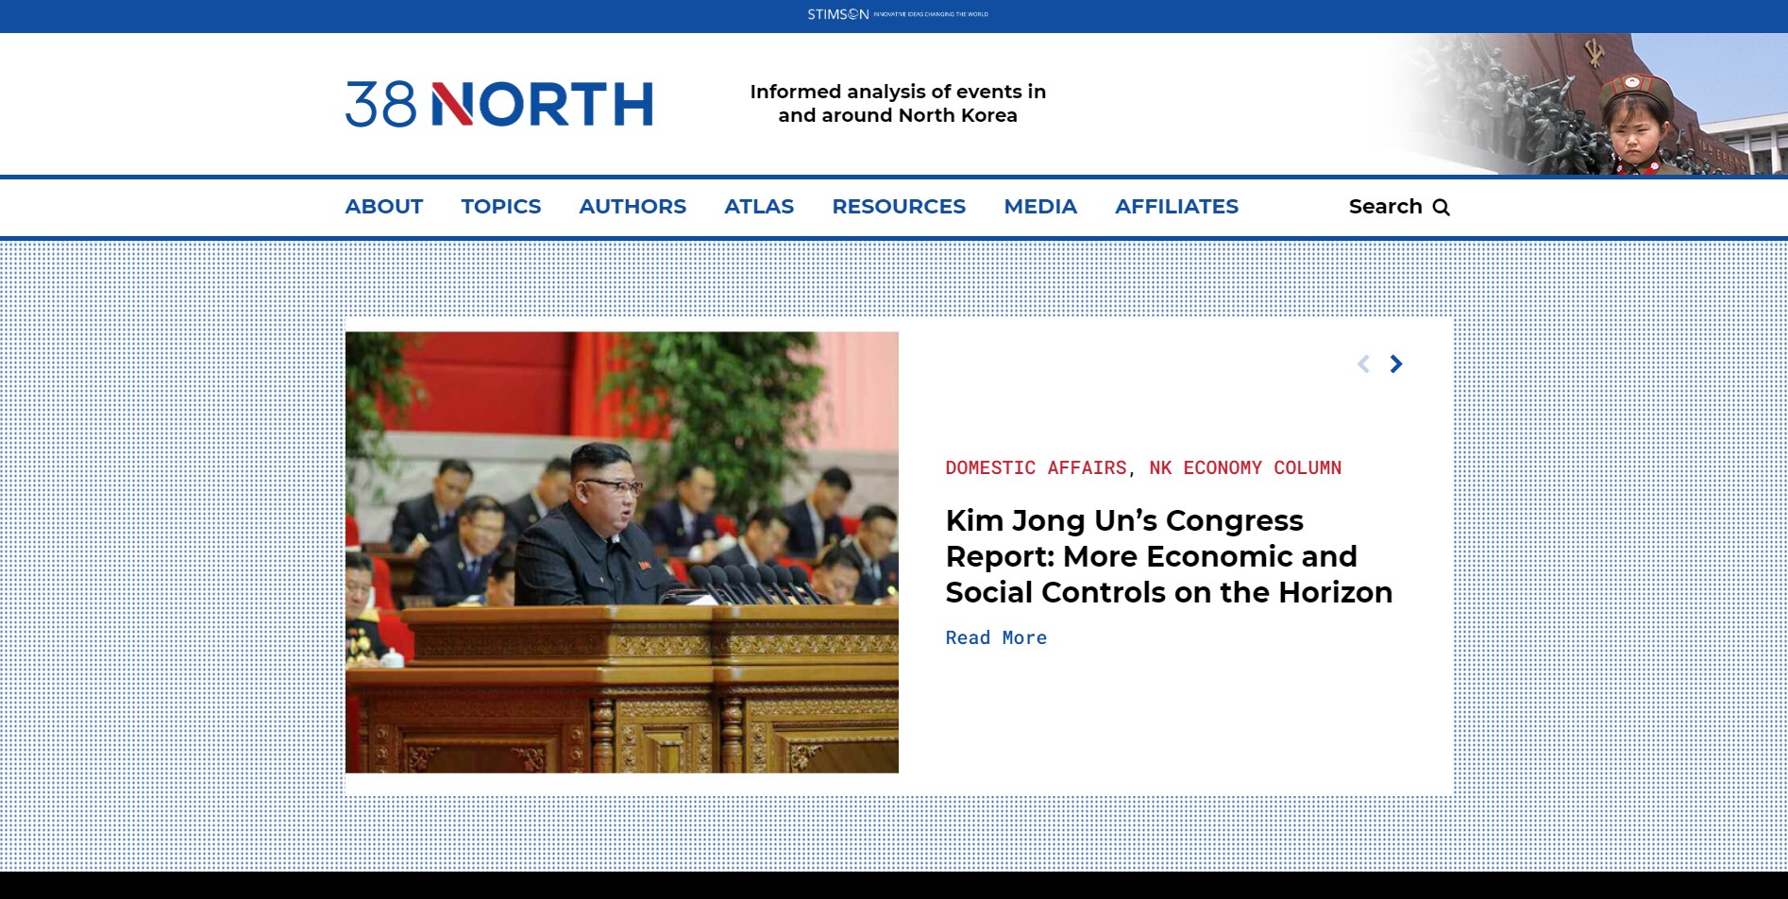1788x899 pixels.
Task: Go to the AFFILIATES page
Action: click(x=1176, y=207)
